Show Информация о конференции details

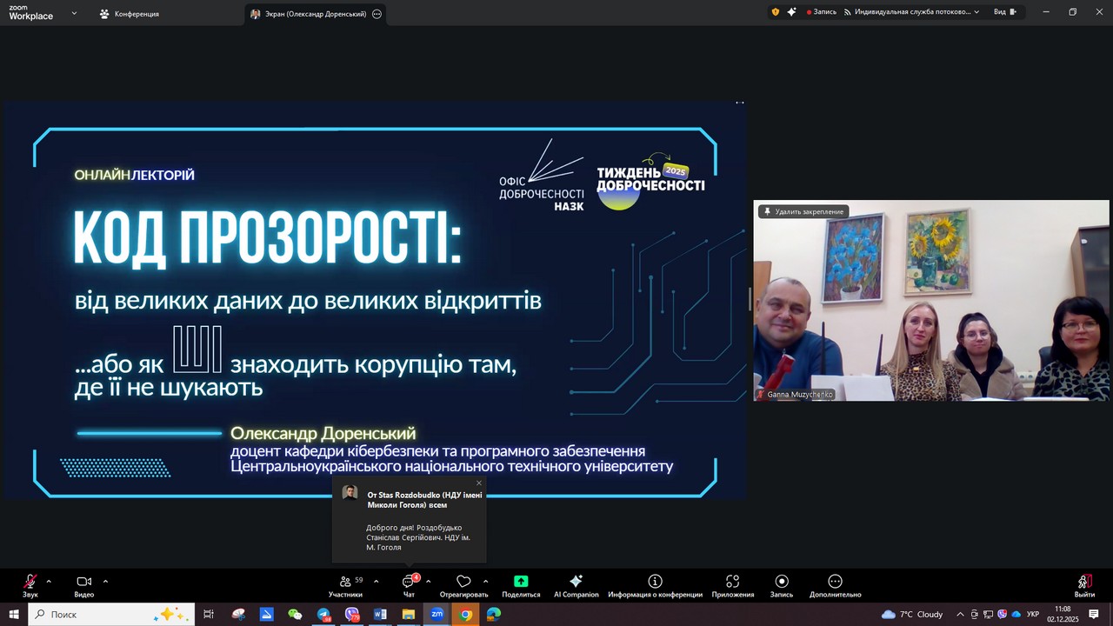pos(655,583)
